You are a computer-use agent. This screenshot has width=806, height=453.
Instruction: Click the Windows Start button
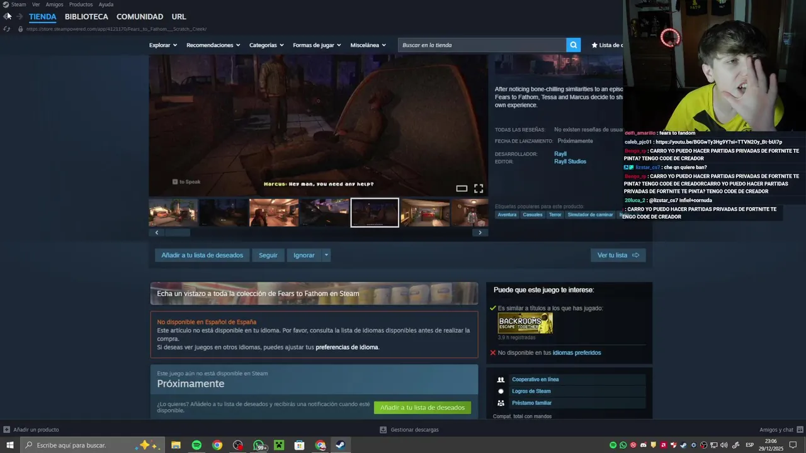click(9, 445)
